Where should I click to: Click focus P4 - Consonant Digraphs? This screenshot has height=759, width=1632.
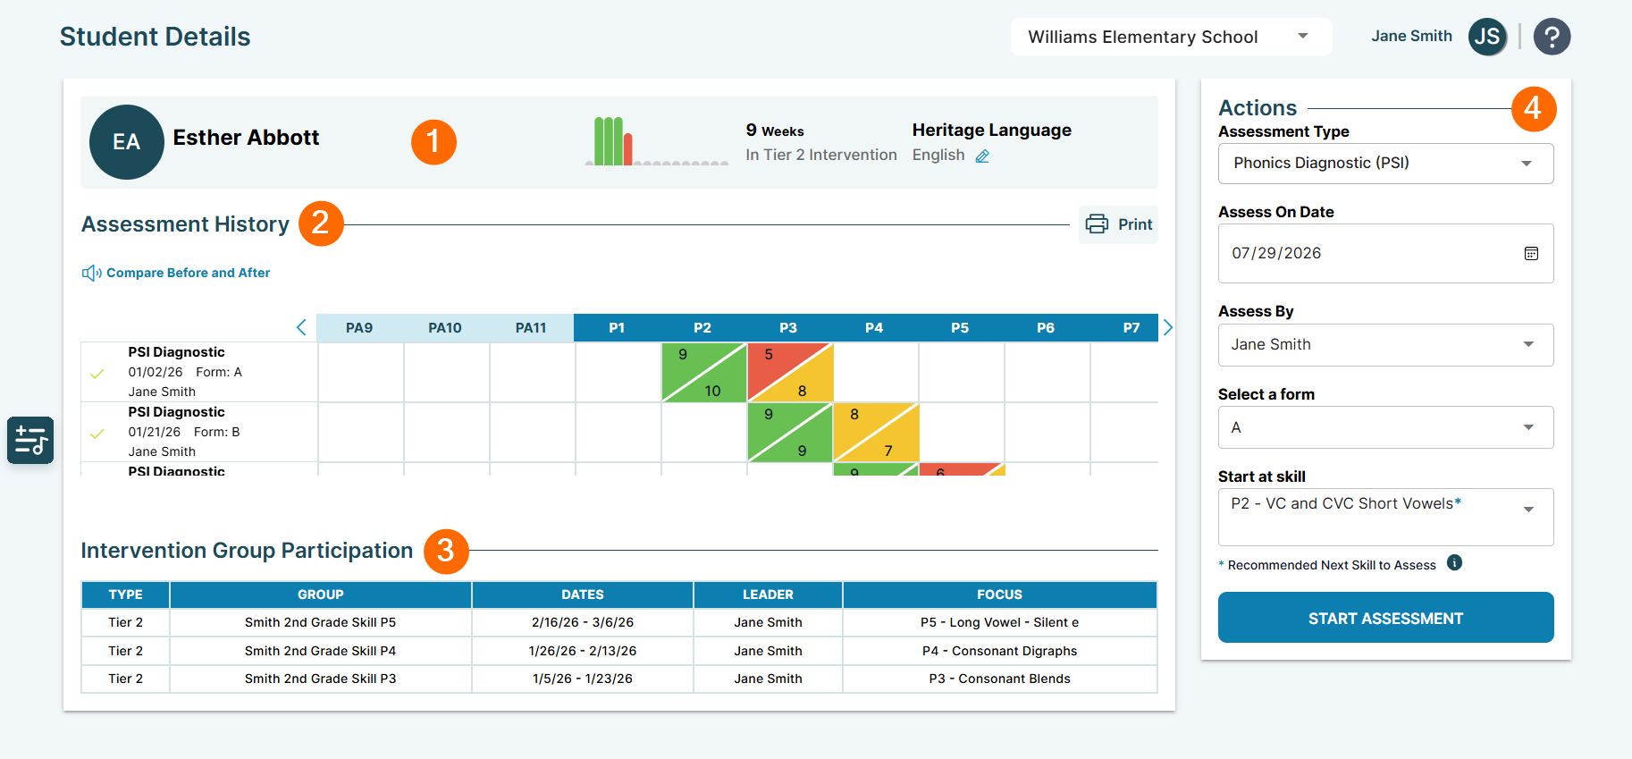999,651
